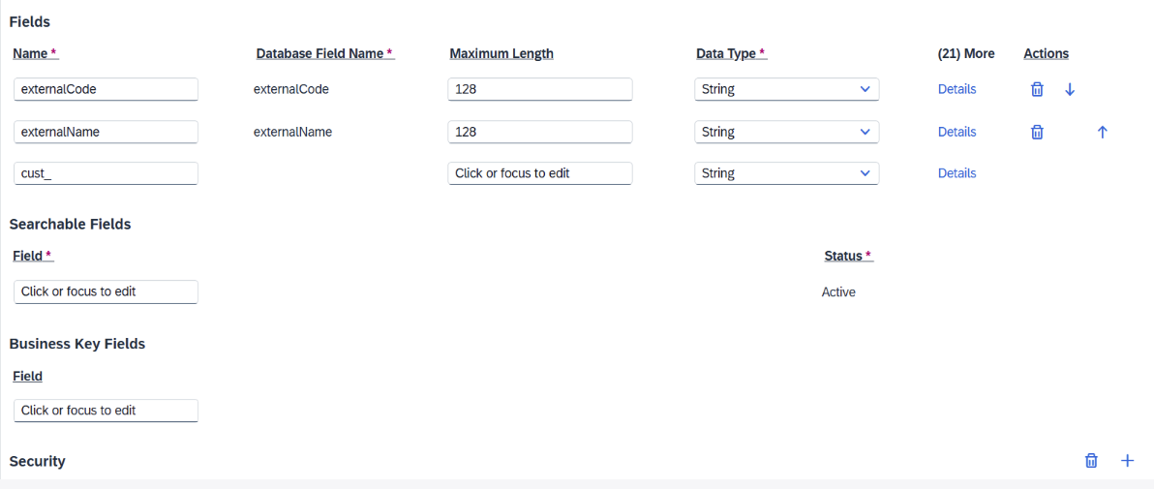Open Details link for externalCode
This screenshot has height=489, width=1154.
pos(957,89)
